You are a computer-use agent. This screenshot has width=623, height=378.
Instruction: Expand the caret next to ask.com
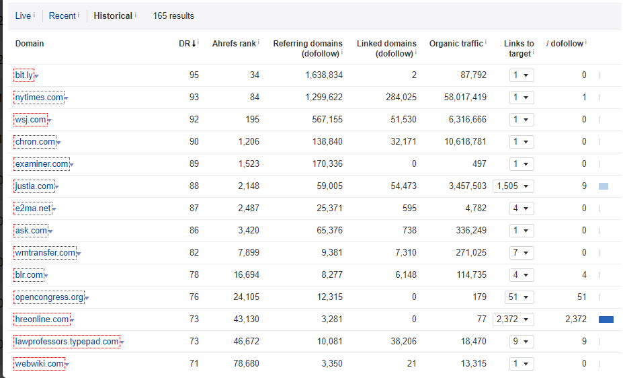(51, 231)
